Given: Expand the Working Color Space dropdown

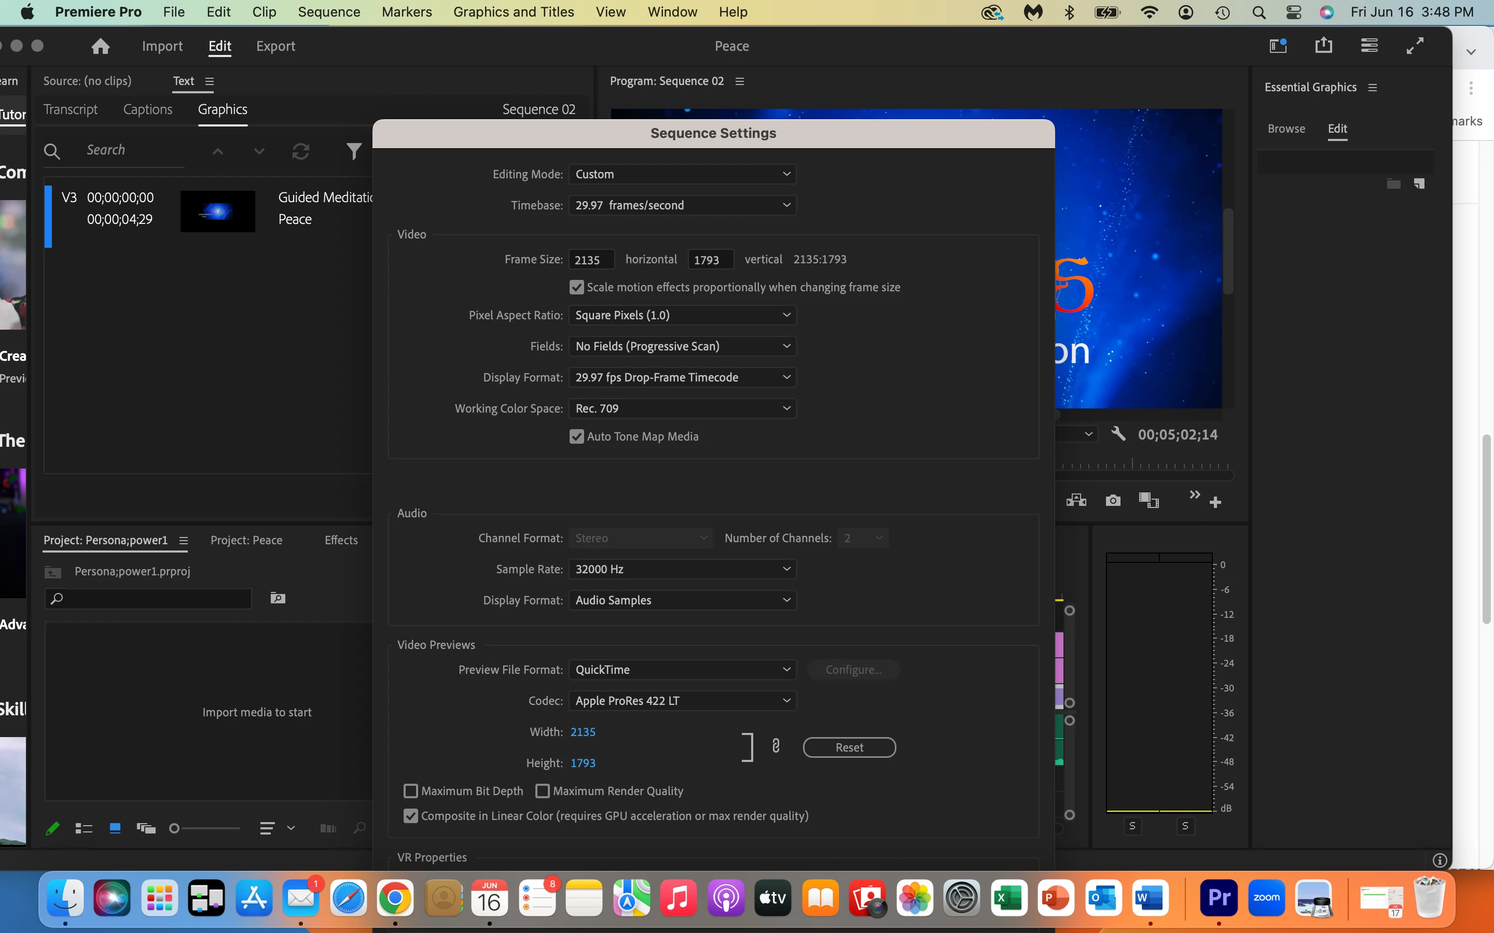Looking at the screenshot, I should pyautogui.click(x=682, y=408).
